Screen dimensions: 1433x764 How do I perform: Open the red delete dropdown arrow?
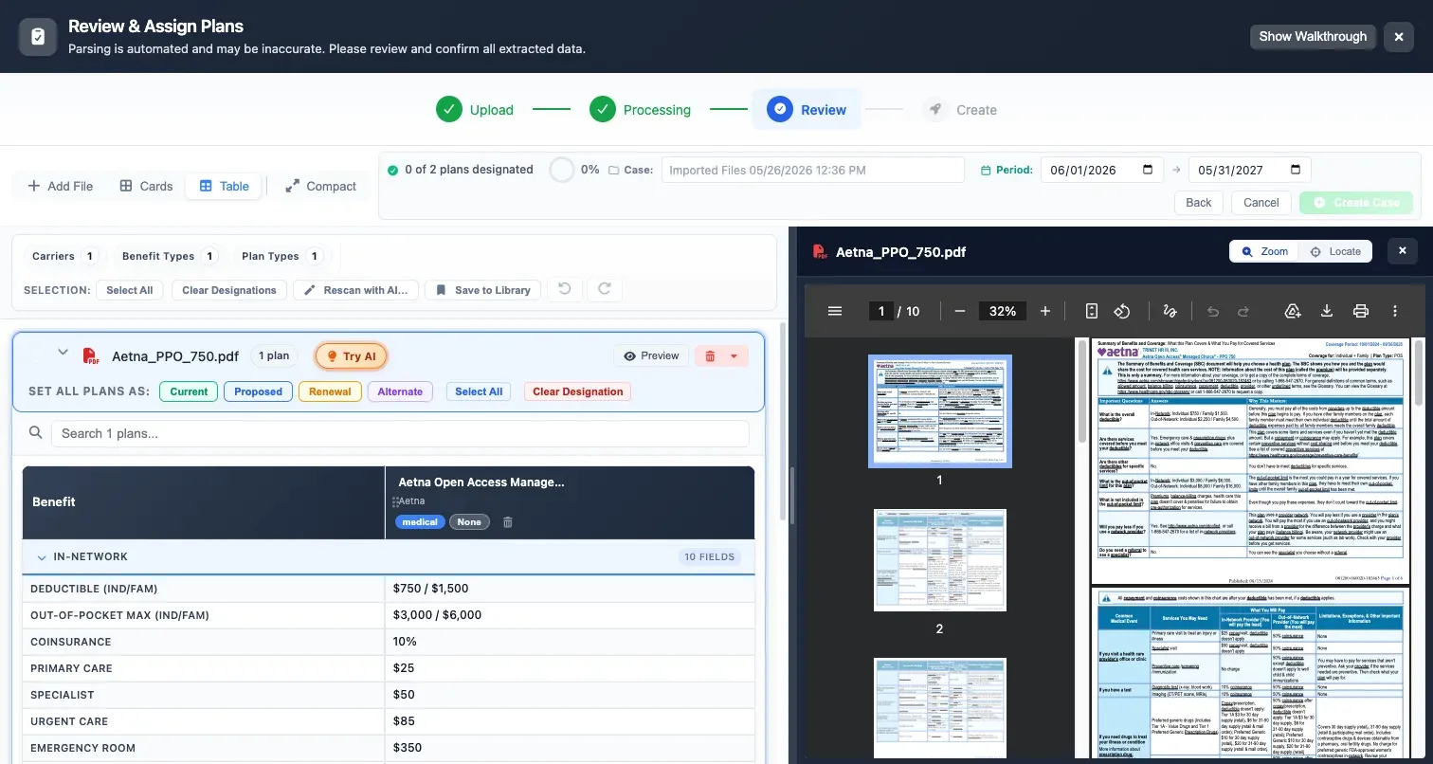click(734, 356)
